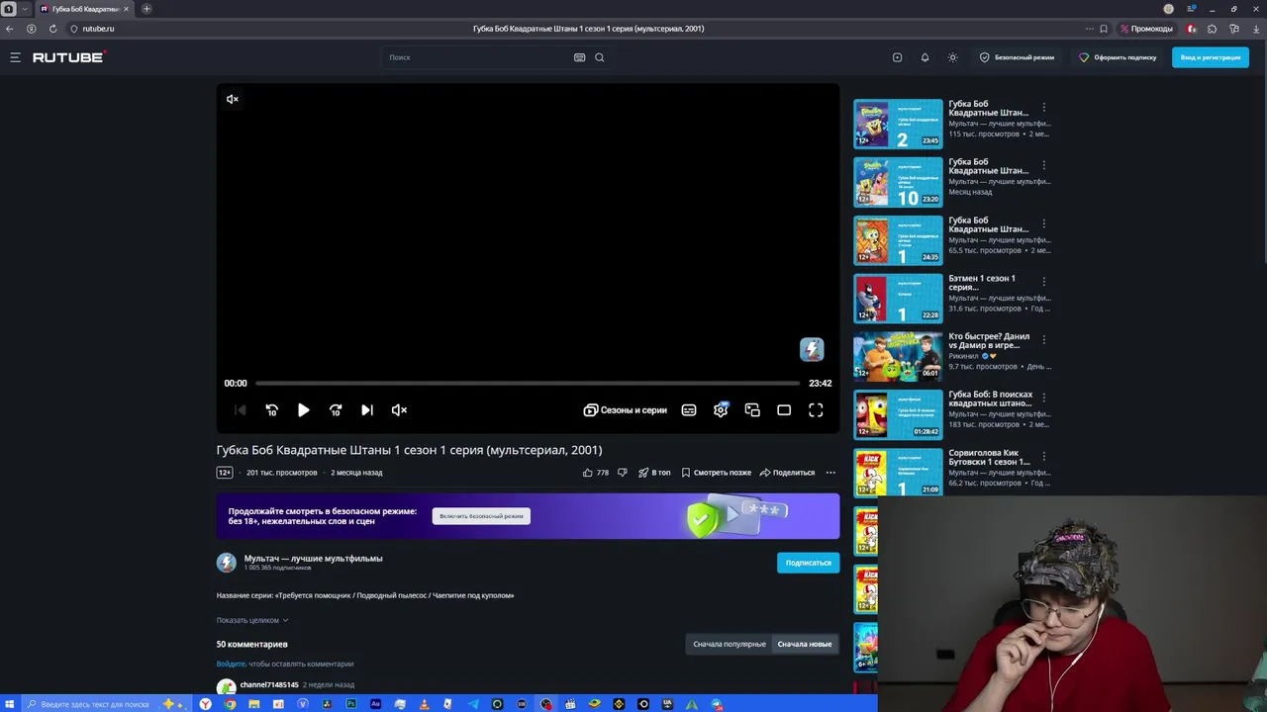This screenshot has width=1267, height=712.
Task: Save the video with Смотреть позже
Action: click(x=716, y=473)
